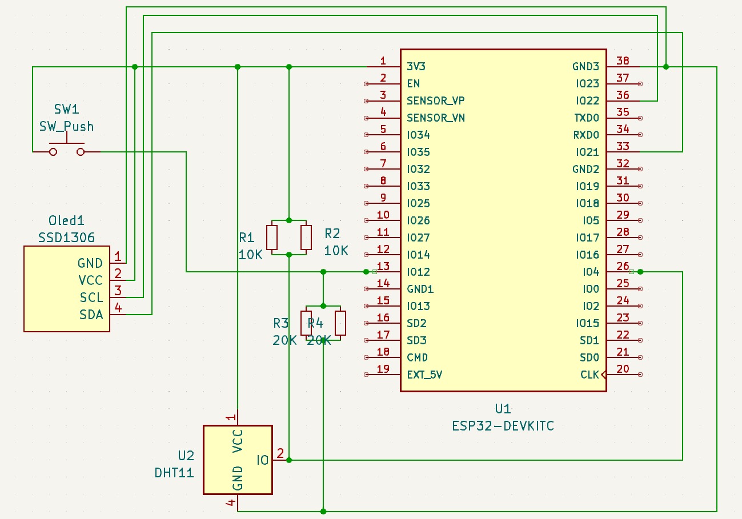Click pin number 38 on U1
Screen dimensions: 742x519
[623, 61]
